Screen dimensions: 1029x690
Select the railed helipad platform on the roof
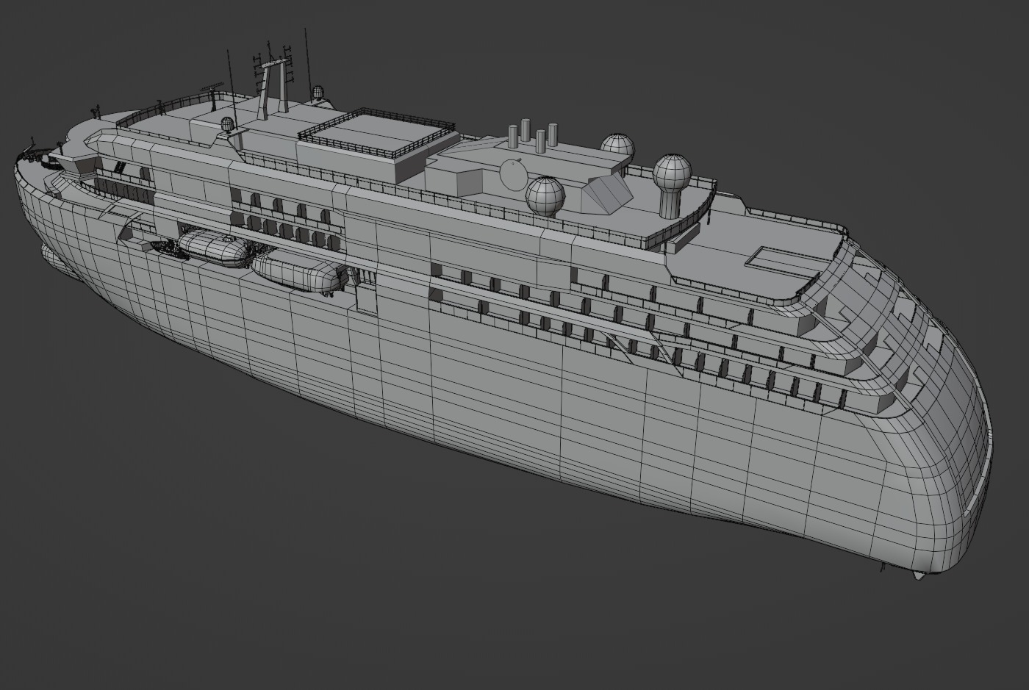[x=379, y=134]
